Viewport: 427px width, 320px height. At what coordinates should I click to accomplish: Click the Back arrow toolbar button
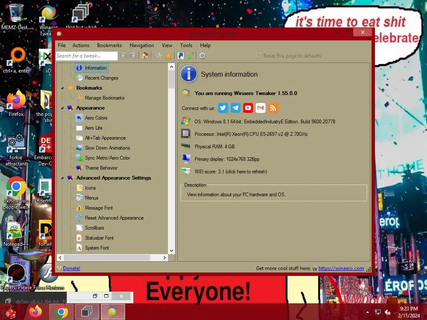pyautogui.click(x=123, y=56)
